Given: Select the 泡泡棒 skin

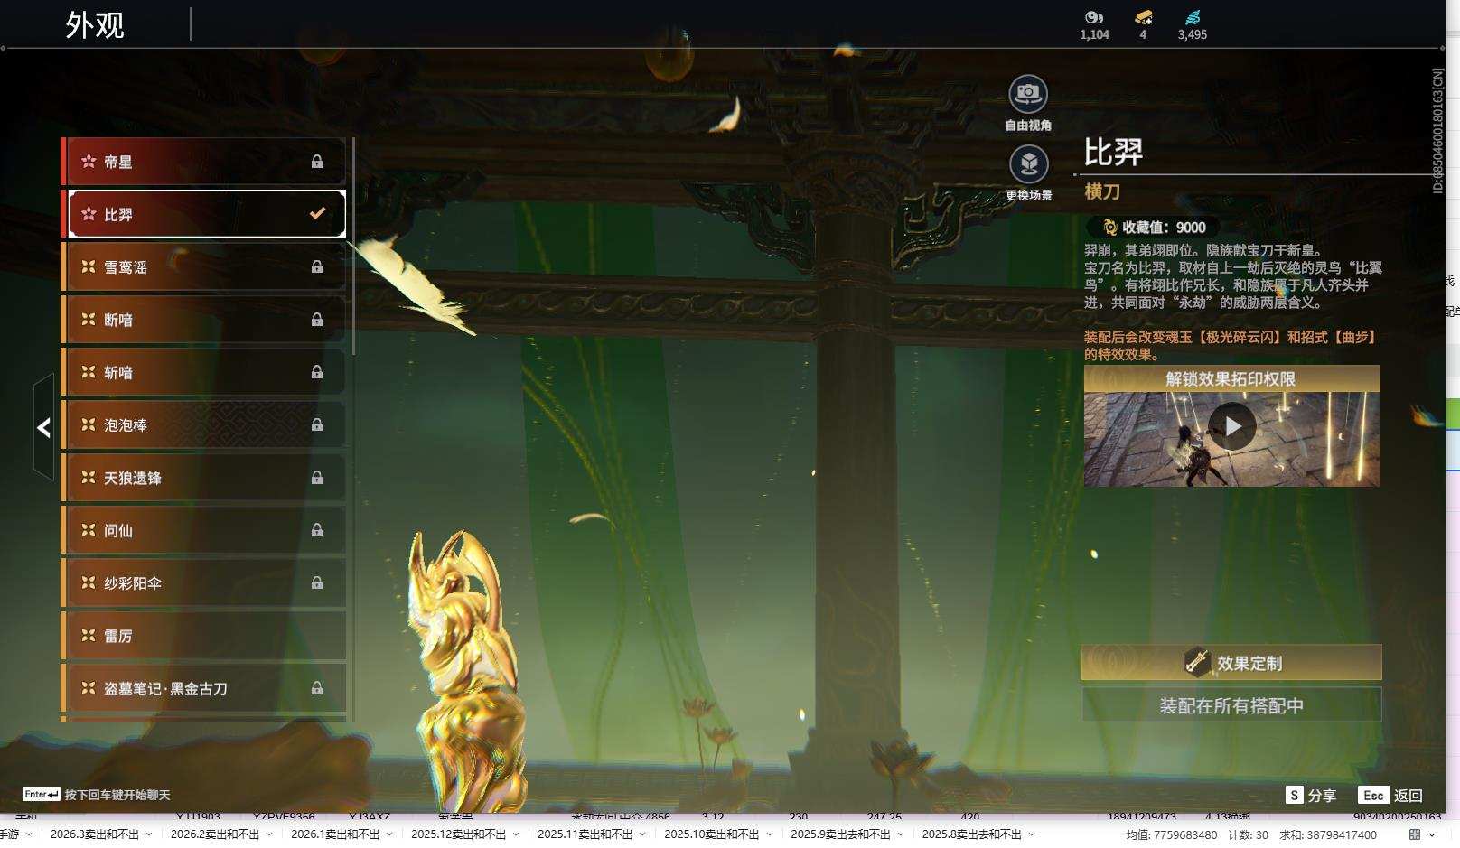Looking at the screenshot, I should click(x=204, y=424).
